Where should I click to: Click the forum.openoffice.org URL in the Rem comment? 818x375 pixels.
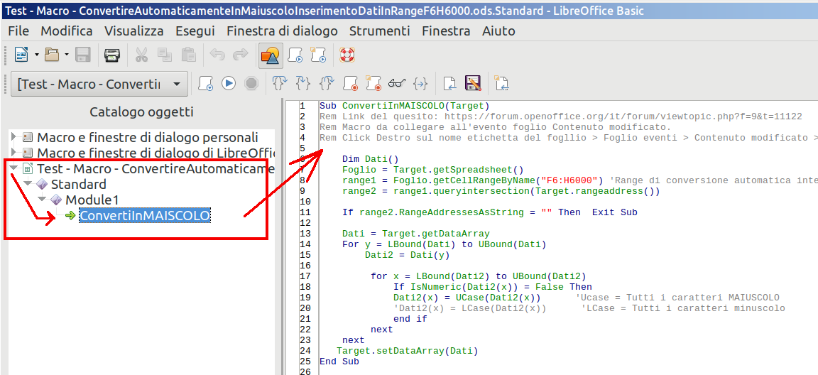click(623, 116)
